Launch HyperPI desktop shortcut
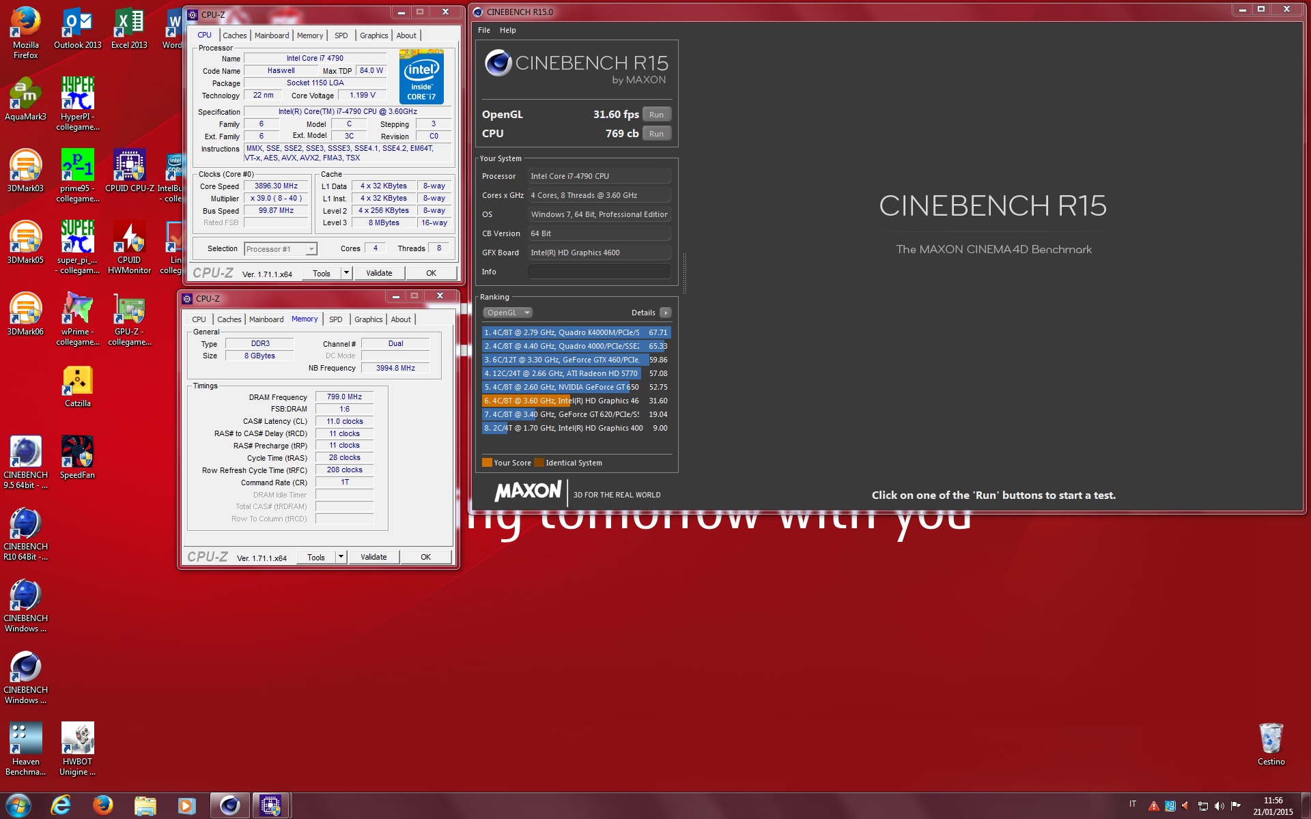The width and height of the screenshot is (1311, 819). click(x=77, y=104)
